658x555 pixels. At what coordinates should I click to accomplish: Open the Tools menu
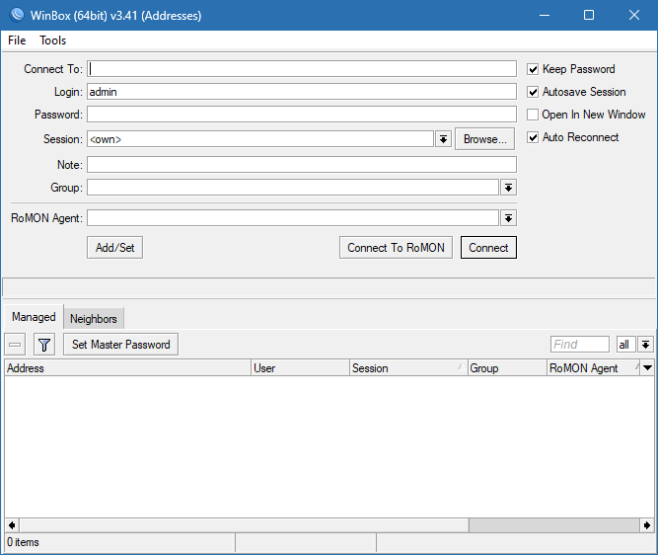[x=53, y=40]
